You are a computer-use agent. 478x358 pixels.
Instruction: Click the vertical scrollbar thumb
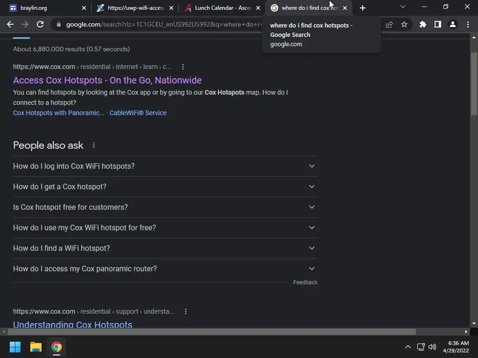coord(474,84)
